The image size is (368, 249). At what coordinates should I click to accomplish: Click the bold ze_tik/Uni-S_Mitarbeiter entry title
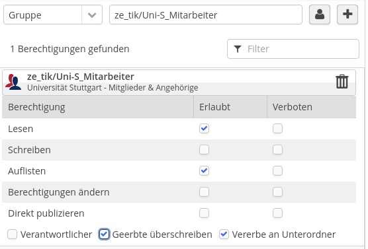81,77
